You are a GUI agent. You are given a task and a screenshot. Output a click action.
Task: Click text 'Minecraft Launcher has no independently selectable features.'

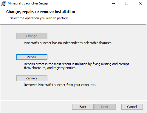68,43
